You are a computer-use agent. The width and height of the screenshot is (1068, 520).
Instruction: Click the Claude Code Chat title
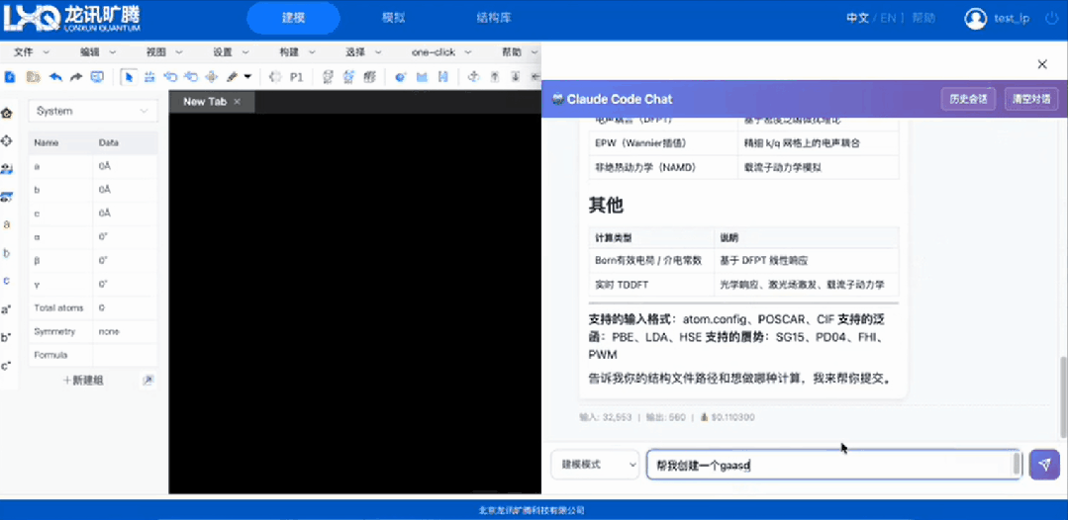click(620, 99)
